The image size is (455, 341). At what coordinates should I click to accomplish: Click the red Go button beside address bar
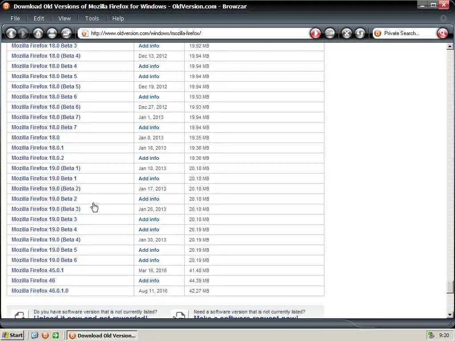pos(315,33)
